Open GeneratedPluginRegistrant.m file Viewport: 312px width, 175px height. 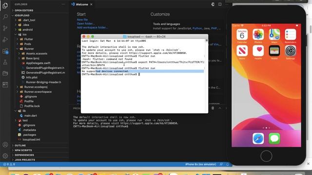[x=45, y=72]
